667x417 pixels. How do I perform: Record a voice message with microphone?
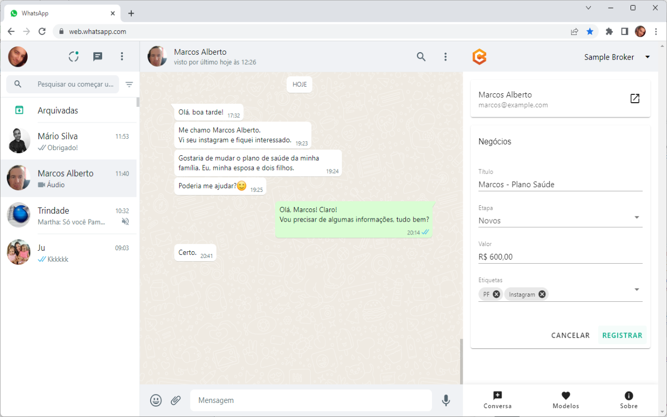(x=446, y=400)
